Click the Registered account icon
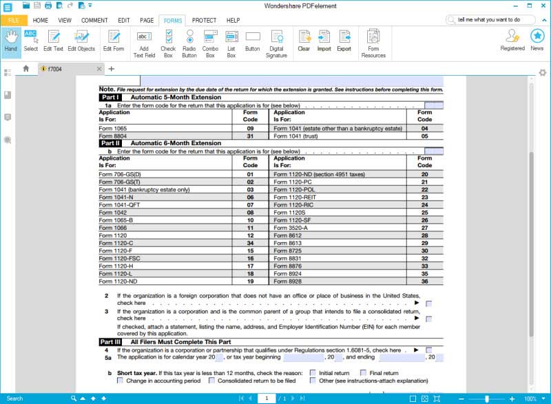551x404 pixels. pyautogui.click(x=512, y=41)
